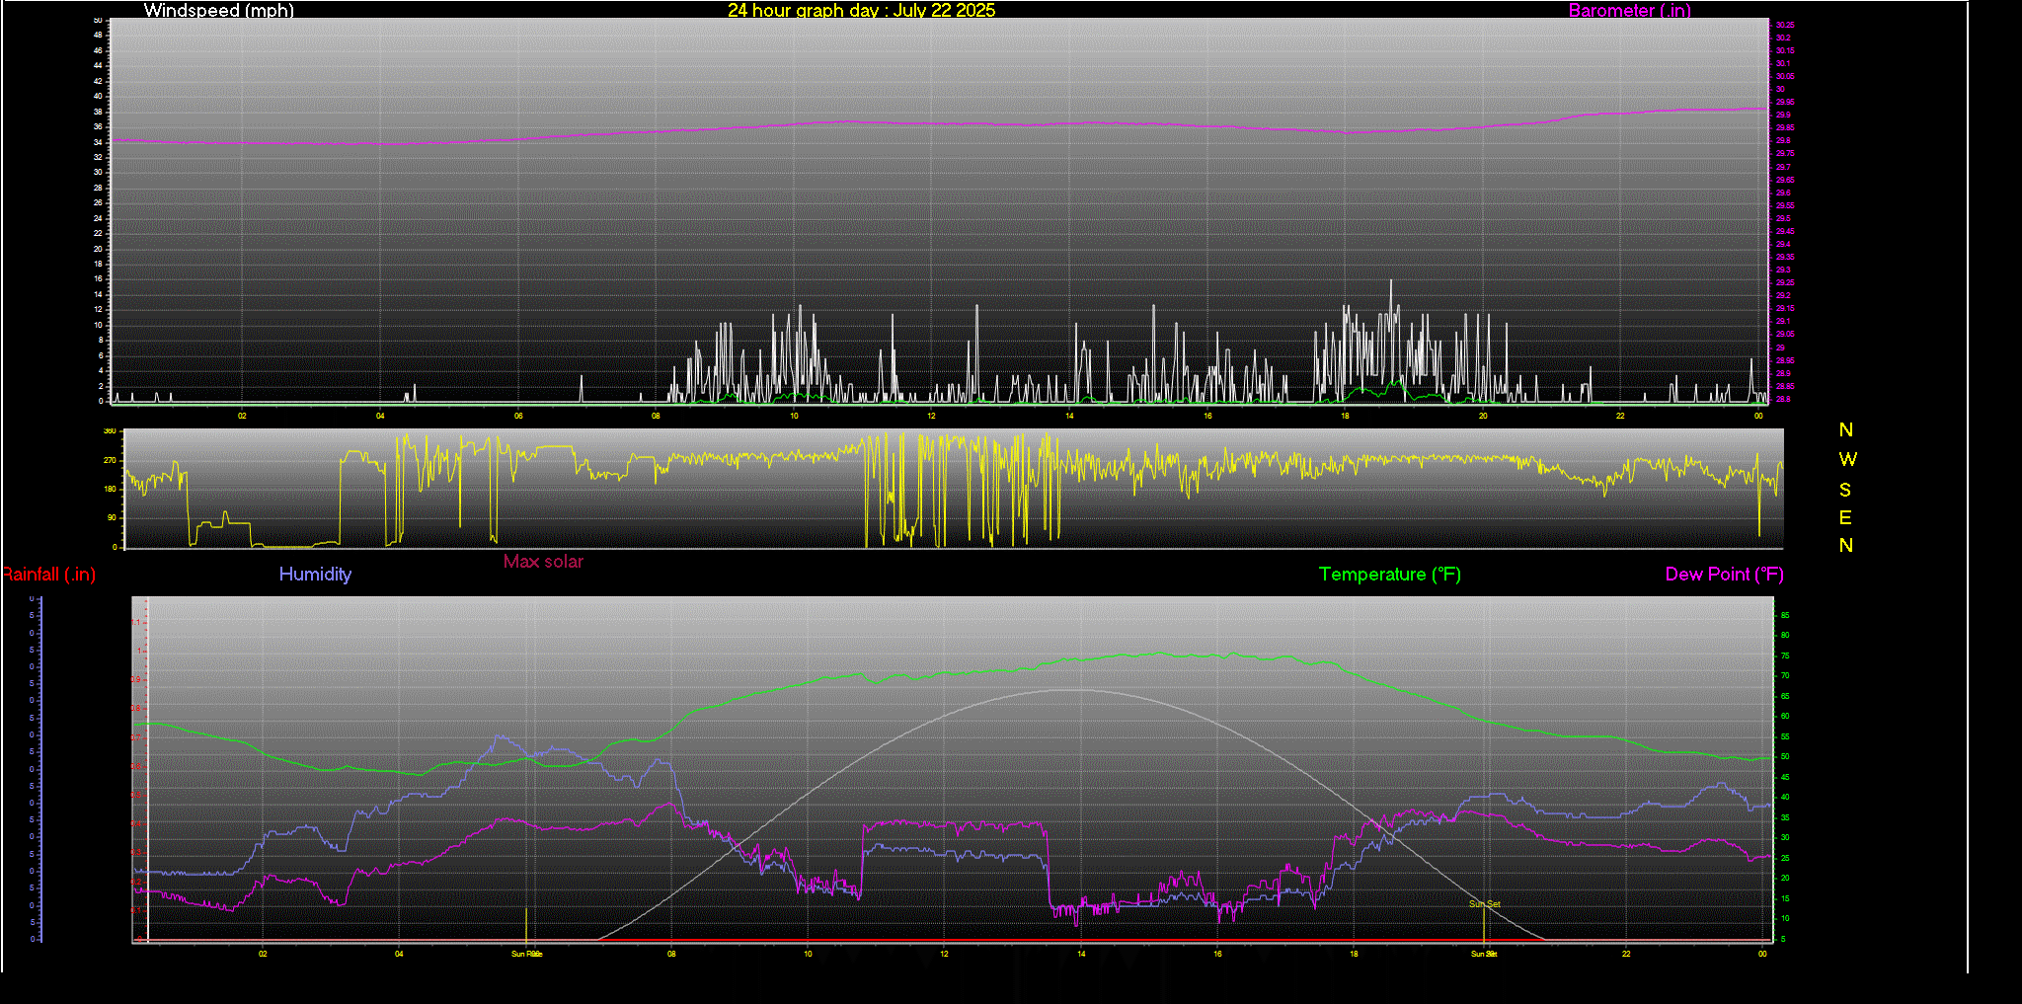Click the 'Barometer (.in)' axis title
The width and height of the screenshot is (2022, 1004).
pos(1629,10)
